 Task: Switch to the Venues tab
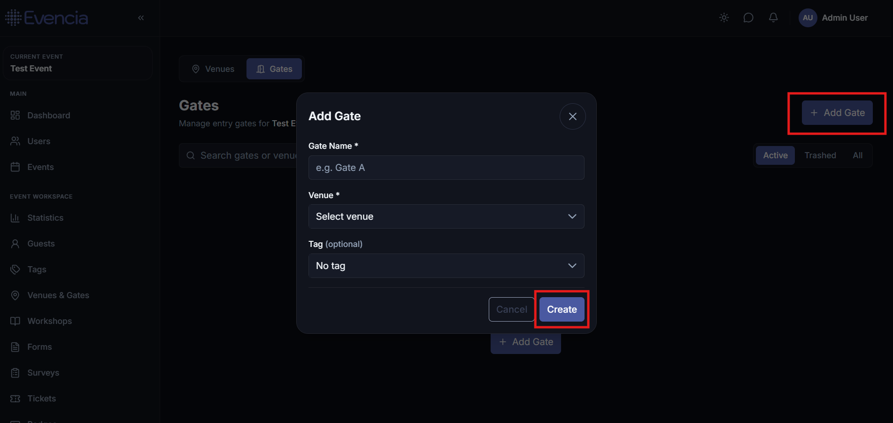(x=214, y=69)
